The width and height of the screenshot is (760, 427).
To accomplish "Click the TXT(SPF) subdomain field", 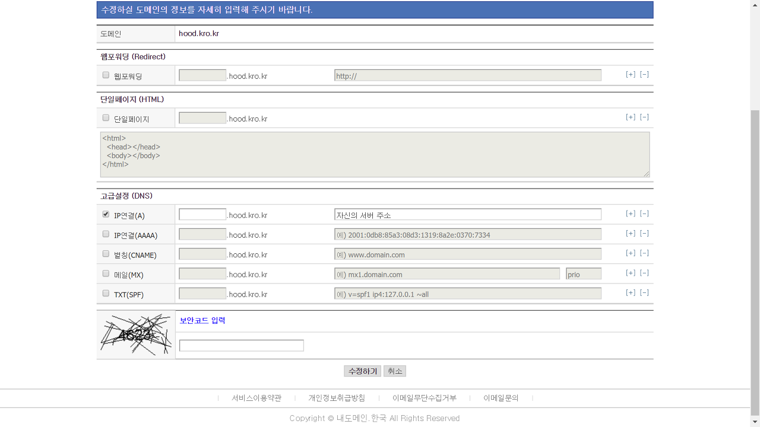I will coord(202,294).
